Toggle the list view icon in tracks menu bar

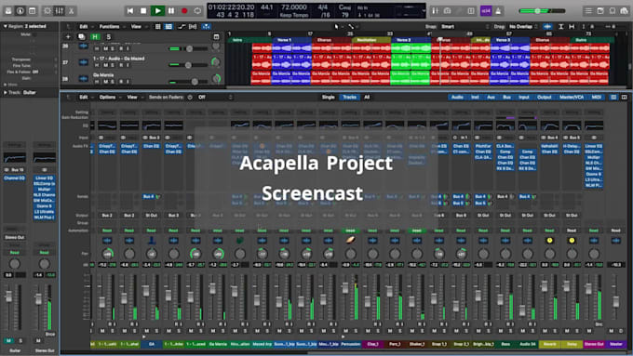pos(168,27)
